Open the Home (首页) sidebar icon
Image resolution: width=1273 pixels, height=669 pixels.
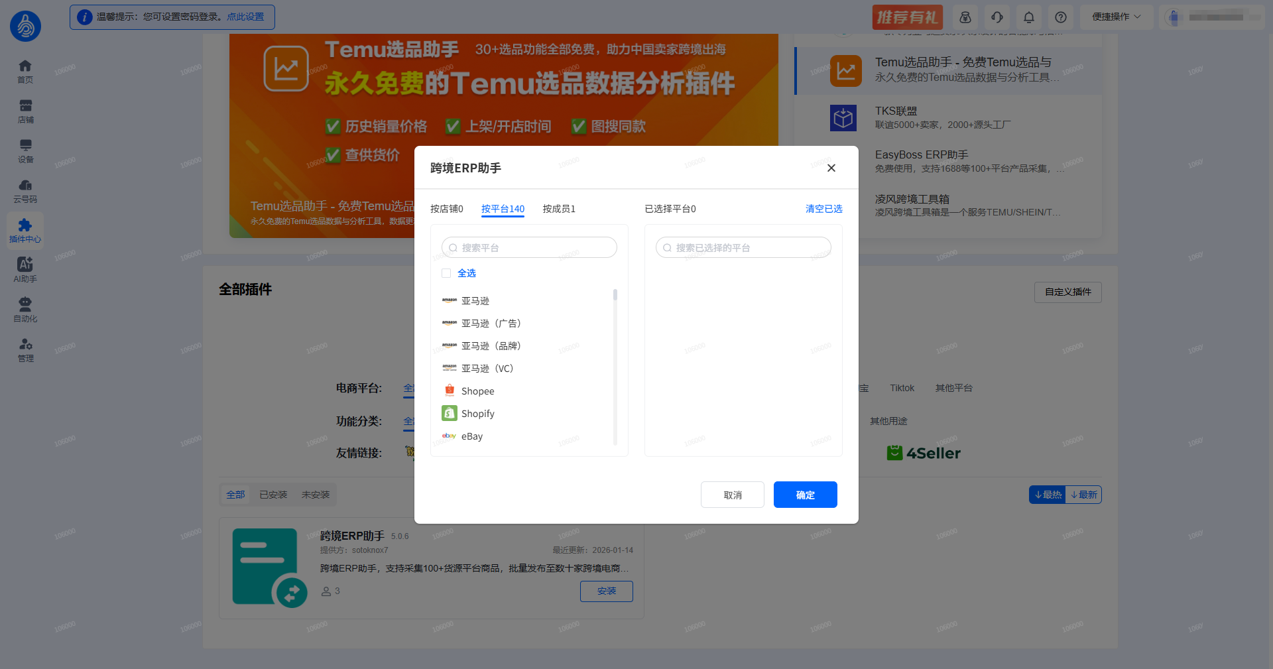pyautogui.click(x=25, y=71)
